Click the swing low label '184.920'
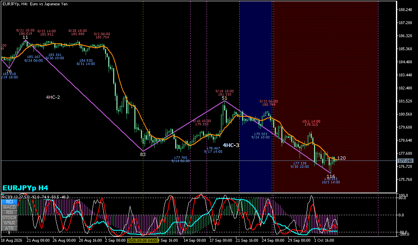This screenshot has height=245, width=418. [x=86, y=60]
